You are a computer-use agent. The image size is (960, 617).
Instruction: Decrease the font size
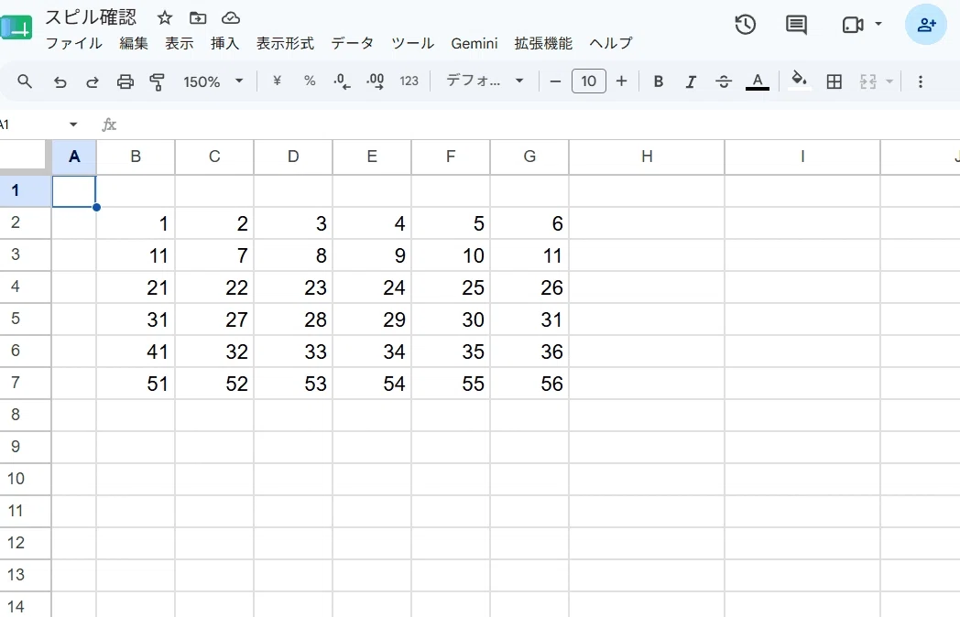pyautogui.click(x=555, y=81)
